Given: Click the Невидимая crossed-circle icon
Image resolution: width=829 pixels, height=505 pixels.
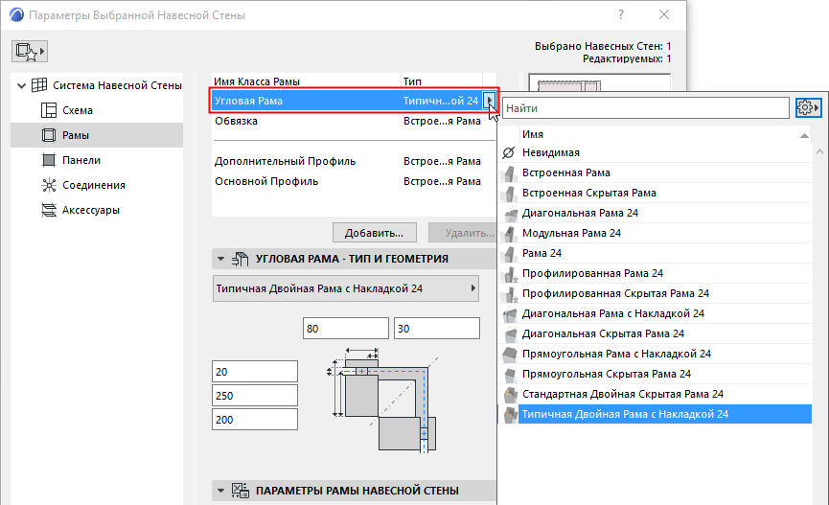Looking at the screenshot, I should pos(509,152).
